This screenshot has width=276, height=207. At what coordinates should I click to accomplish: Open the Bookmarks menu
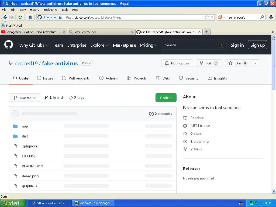[x=50, y=10]
